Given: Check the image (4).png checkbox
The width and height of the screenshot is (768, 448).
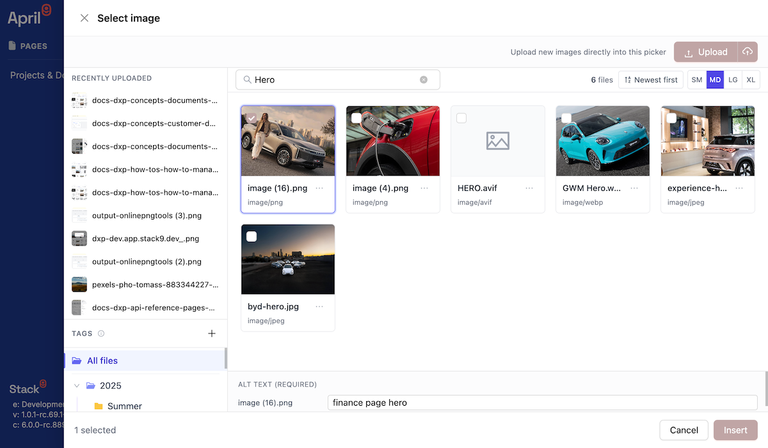Looking at the screenshot, I should pyautogui.click(x=356, y=118).
